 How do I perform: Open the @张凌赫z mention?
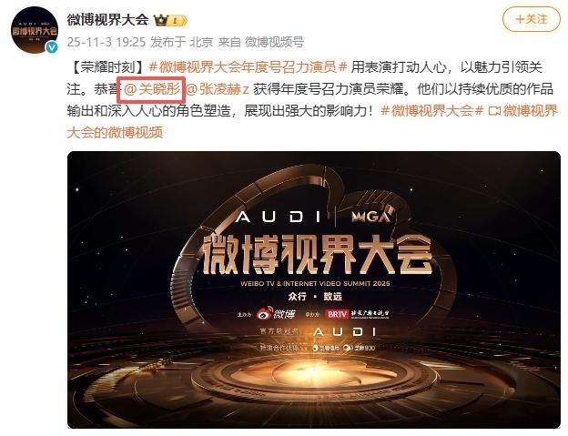(x=218, y=89)
